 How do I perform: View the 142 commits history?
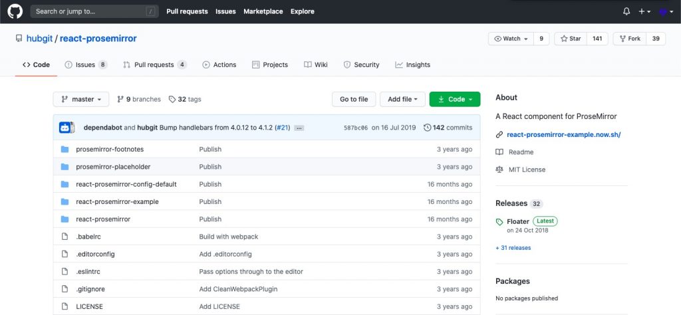[x=448, y=128]
